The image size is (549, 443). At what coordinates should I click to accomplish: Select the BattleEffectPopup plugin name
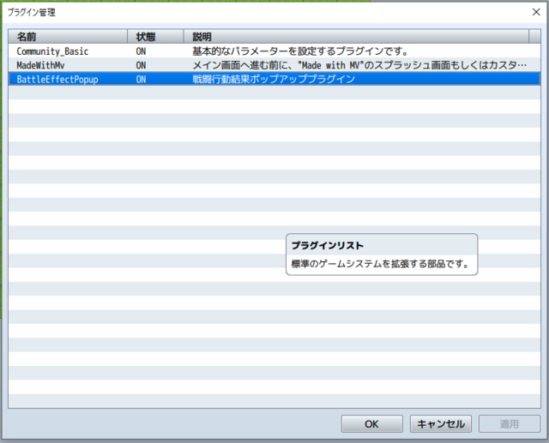click(57, 80)
